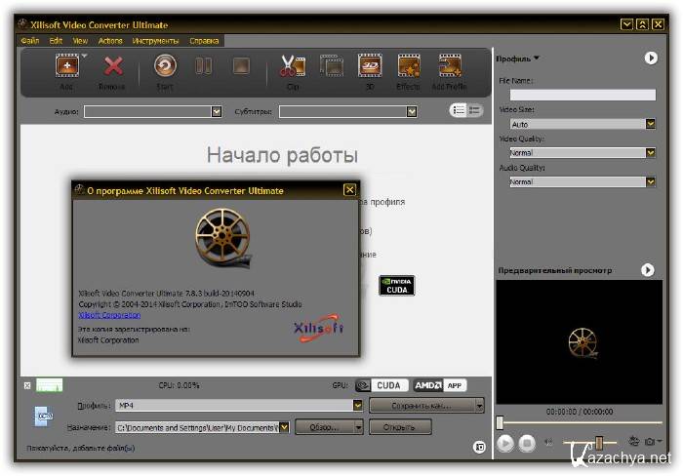Open the MP4 profile dropdown

pyautogui.click(x=357, y=405)
